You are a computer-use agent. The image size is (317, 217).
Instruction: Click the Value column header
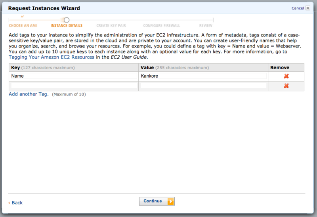(x=203, y=67)
